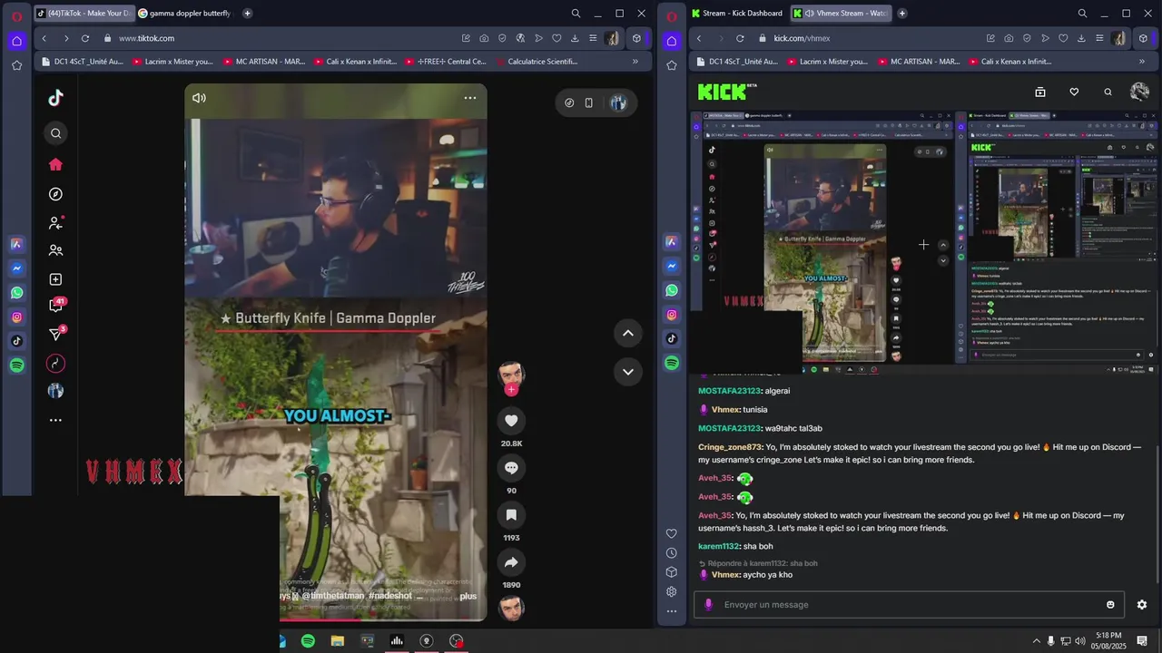1162x653 pixels.
Task: Open Instagram in left Opera sidebar
Action: pyautogui.click(x=17, y=317)
